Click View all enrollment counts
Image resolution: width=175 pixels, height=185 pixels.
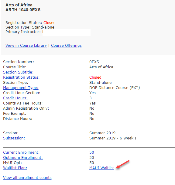(x=27, y=178)
